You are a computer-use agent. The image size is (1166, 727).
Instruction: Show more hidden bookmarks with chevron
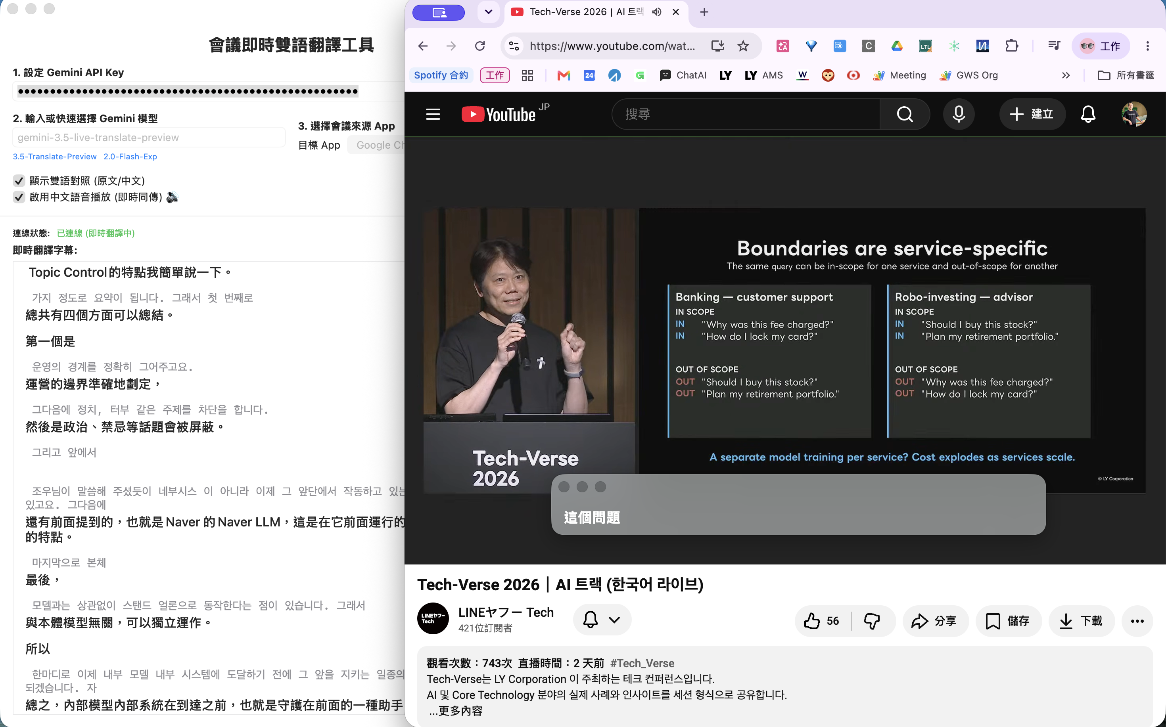1066,75
